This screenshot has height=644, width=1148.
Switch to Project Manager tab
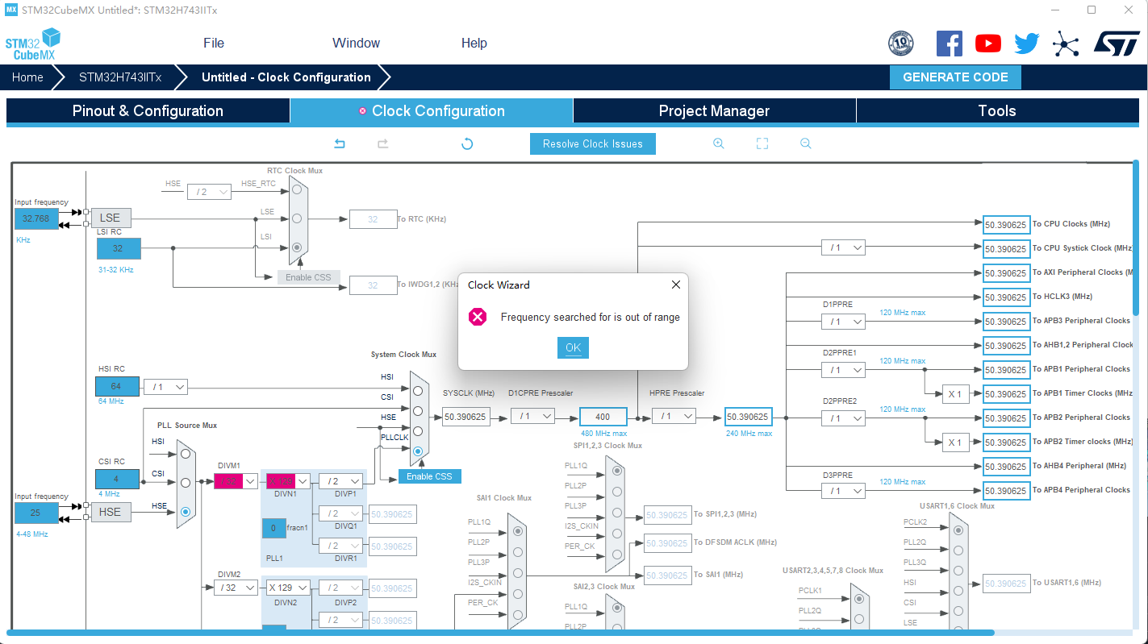pos(714,111)
